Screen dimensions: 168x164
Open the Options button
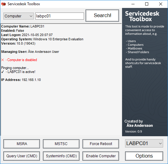pyautogui.click(x=144, y=156)
